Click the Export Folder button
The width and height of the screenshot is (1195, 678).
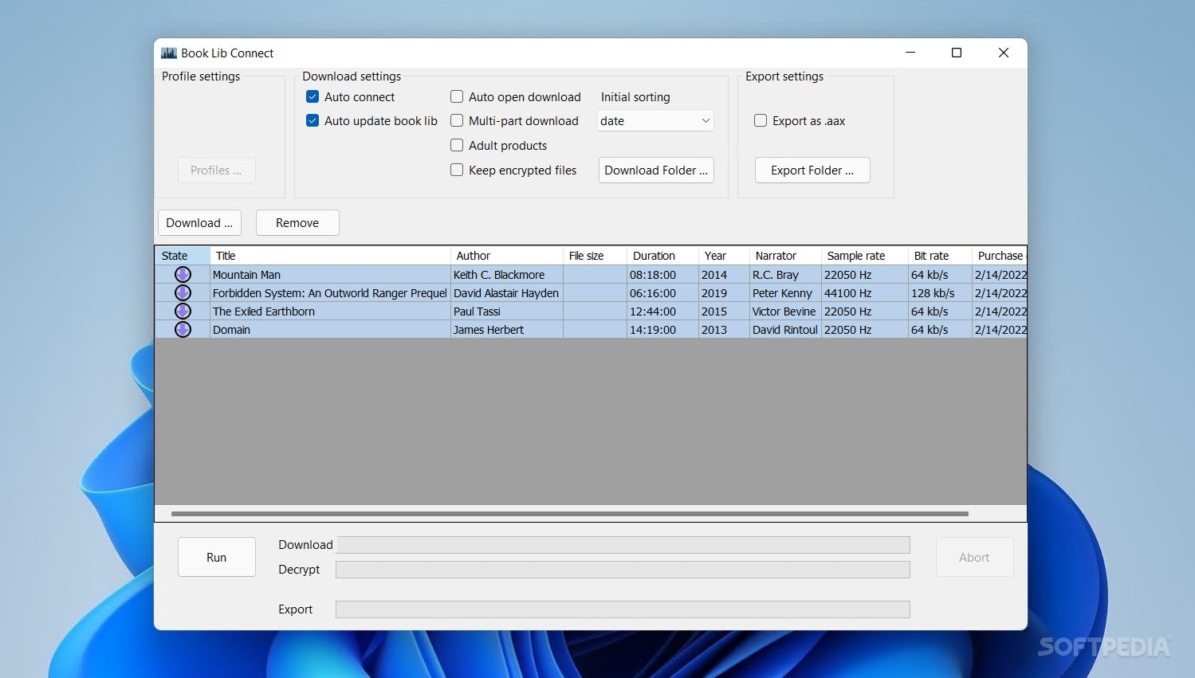point(812,170)
